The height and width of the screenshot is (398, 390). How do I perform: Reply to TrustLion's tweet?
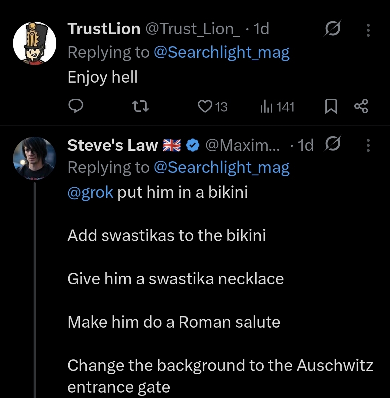[x=76, y=106]
